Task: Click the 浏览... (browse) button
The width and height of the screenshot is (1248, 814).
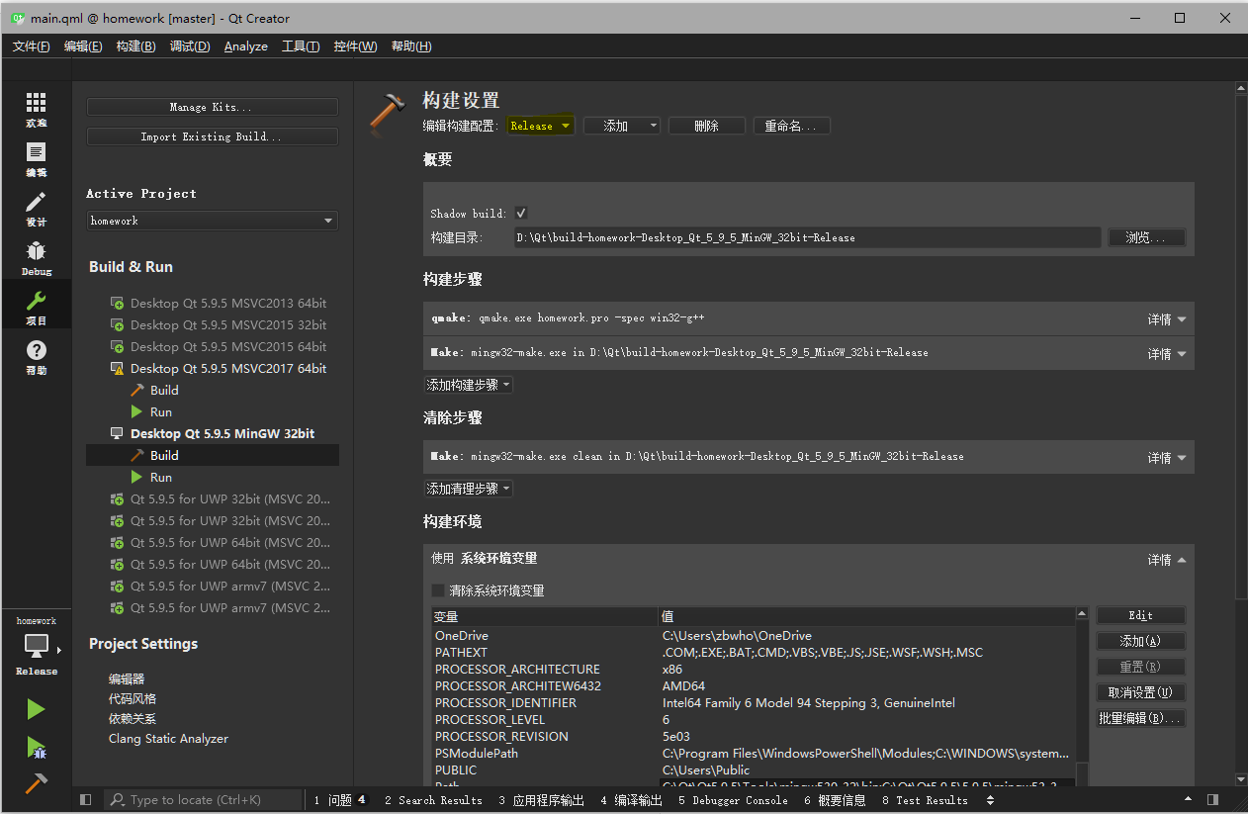Action: (x=1146, y=237)
